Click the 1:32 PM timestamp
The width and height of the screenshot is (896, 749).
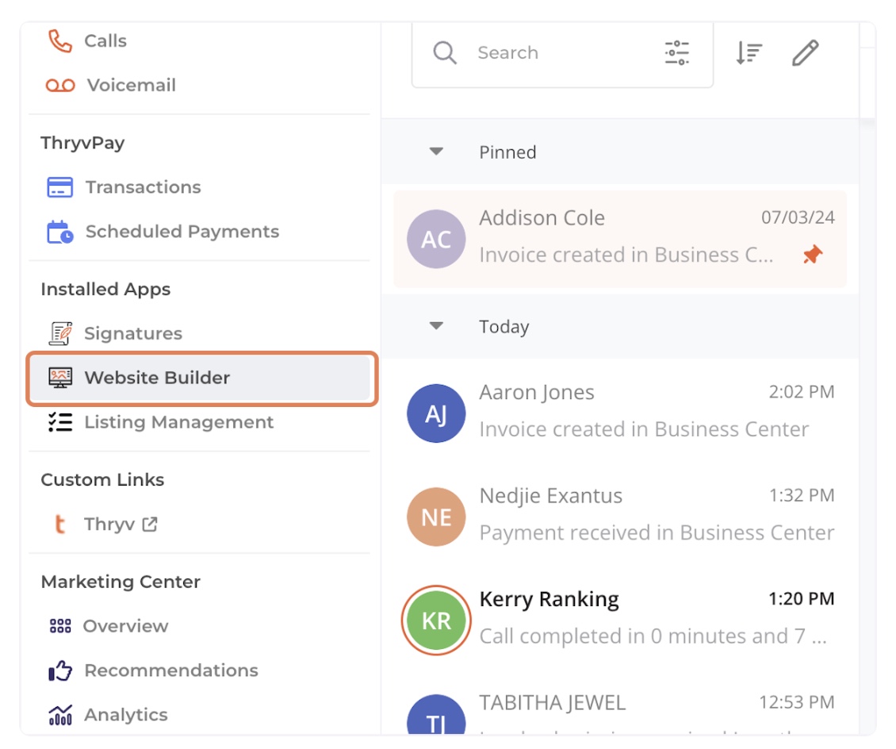pos(801,495)
